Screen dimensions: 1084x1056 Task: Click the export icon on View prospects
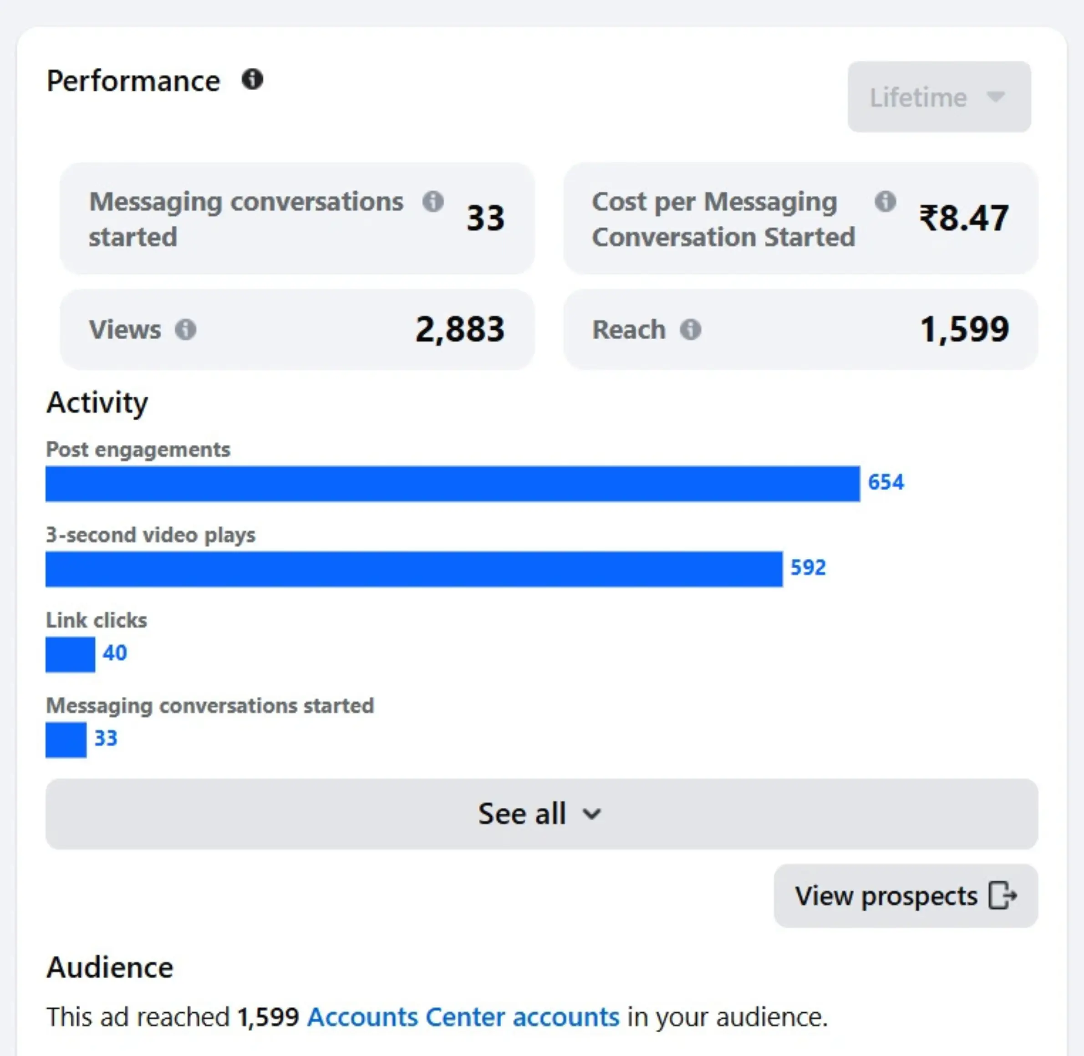tap(1003, 896)
